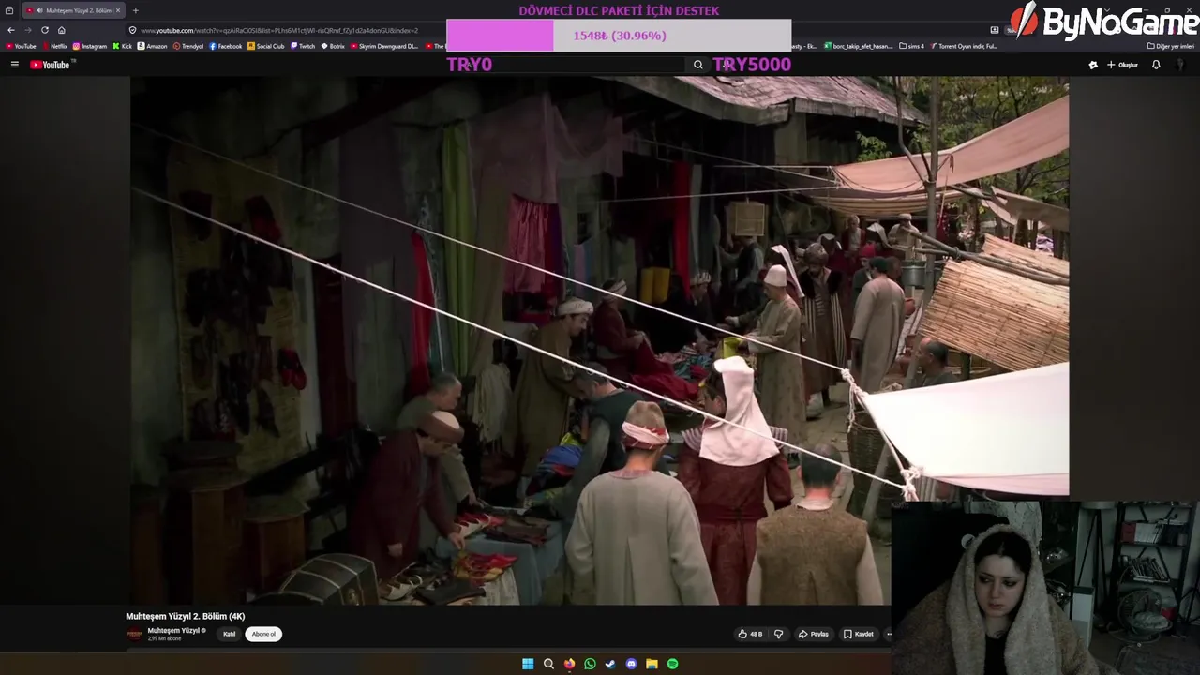Open WhatsApp from the taskbar
This screenshot has width=1200, height=675.
tap(590, 664)
